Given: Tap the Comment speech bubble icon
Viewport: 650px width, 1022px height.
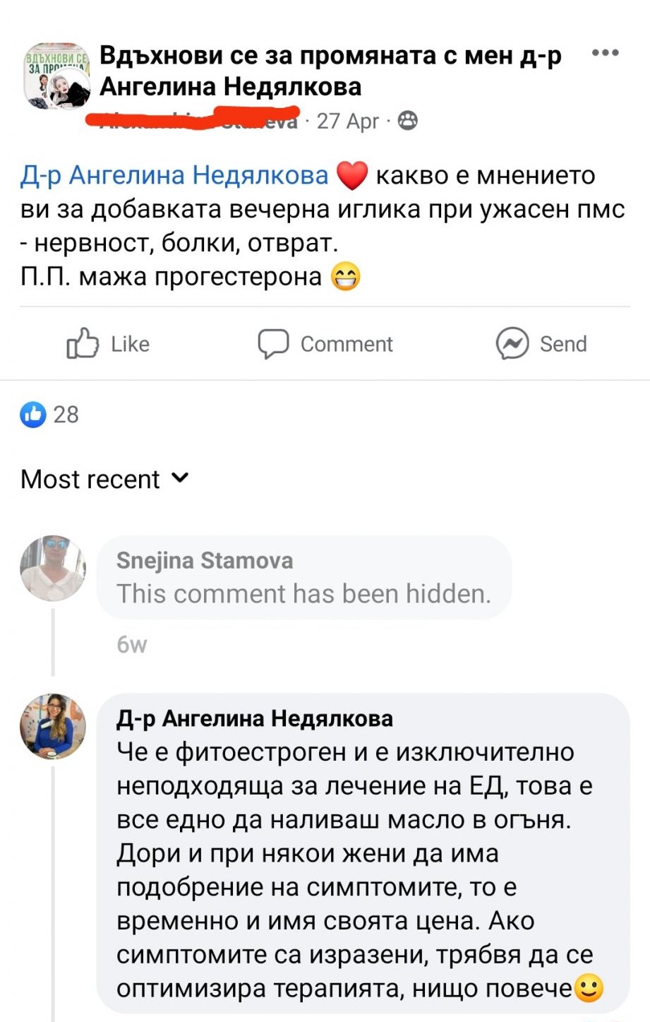Looking at the screenshot, I should coord(272,344).
